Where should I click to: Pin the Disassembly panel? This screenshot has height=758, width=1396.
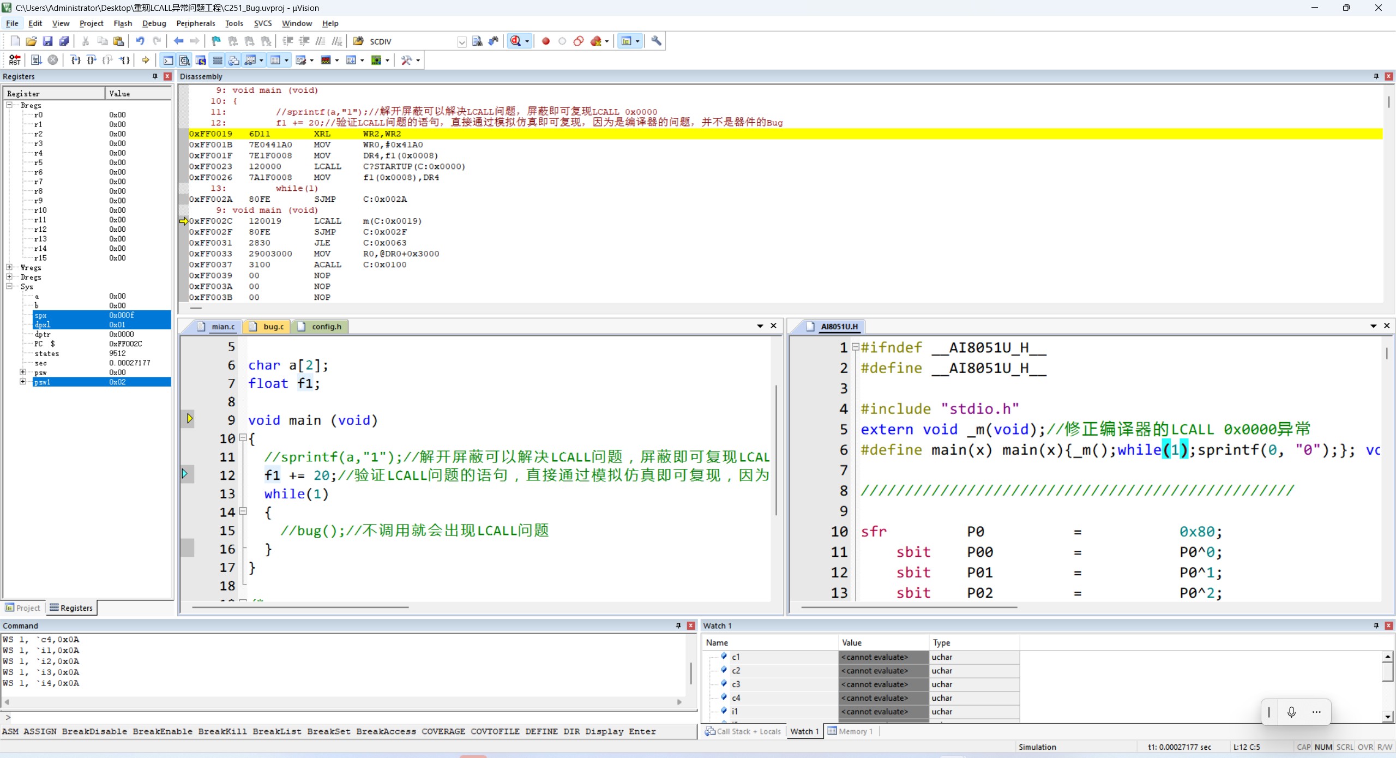tap(1376, 76)
